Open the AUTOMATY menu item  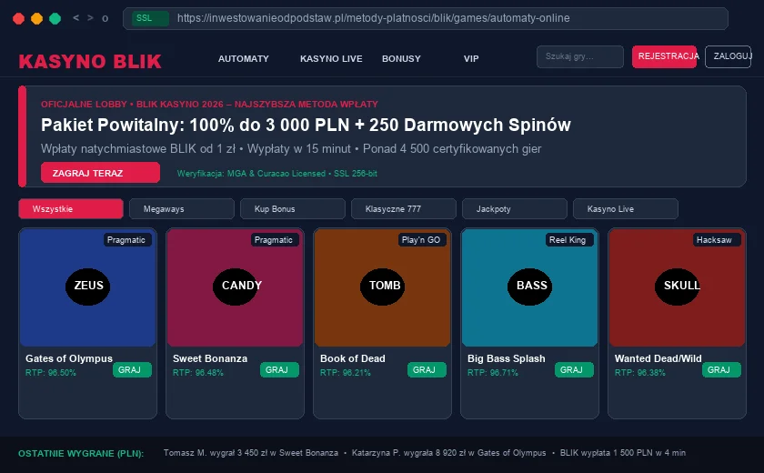tap(243, 58)
